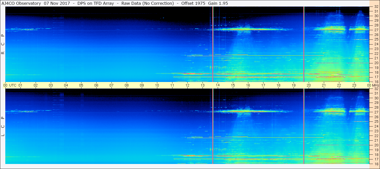Click the "18" MHz label beside RCP panel
Image resolution: width=380 pixels, height=169 pixels.
point(376,72)
